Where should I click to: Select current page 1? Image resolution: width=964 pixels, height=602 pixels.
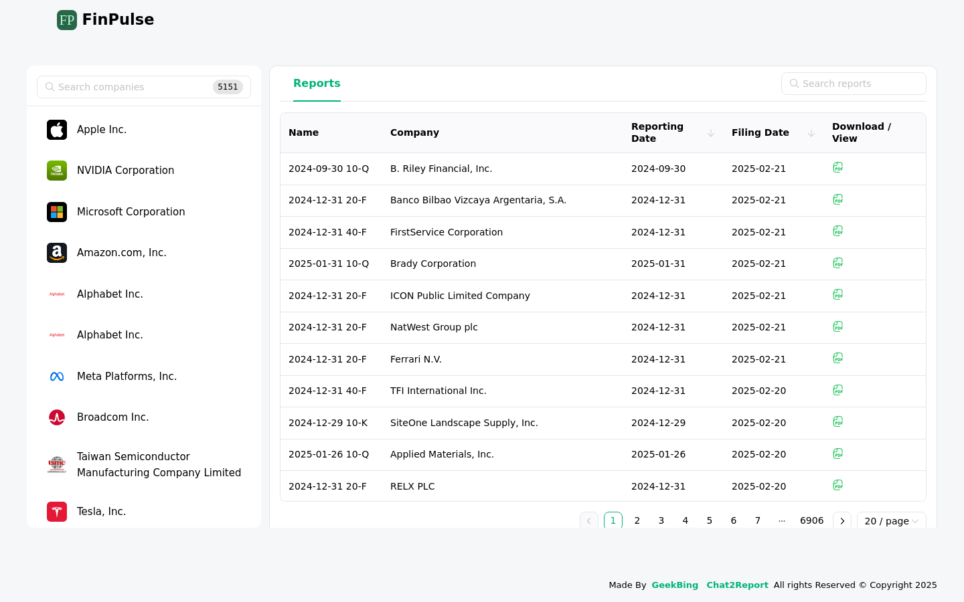[613, 520]
